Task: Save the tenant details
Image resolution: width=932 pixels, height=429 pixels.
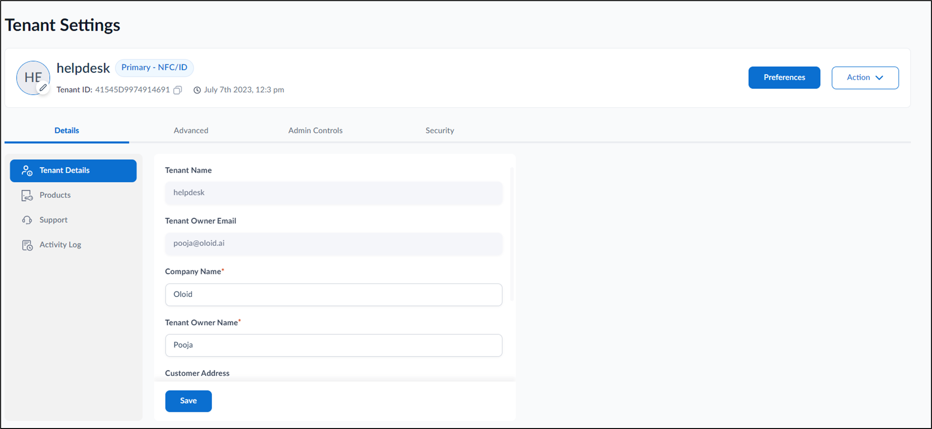Action: [188, 401]
